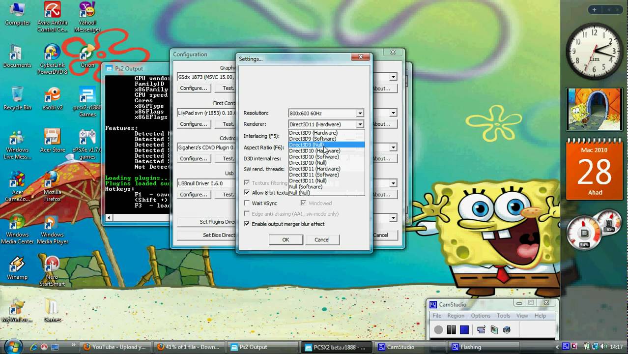This screenshot has height=354, width=628.
Task: Toggle Allow 8-bit textures checkbox
Action: [247, 192]
